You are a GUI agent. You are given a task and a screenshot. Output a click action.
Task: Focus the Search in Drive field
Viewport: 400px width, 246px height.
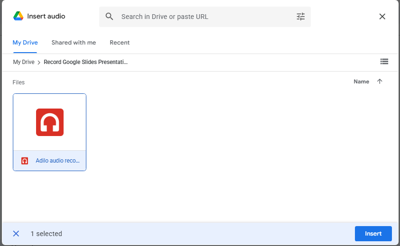point(205,17)
